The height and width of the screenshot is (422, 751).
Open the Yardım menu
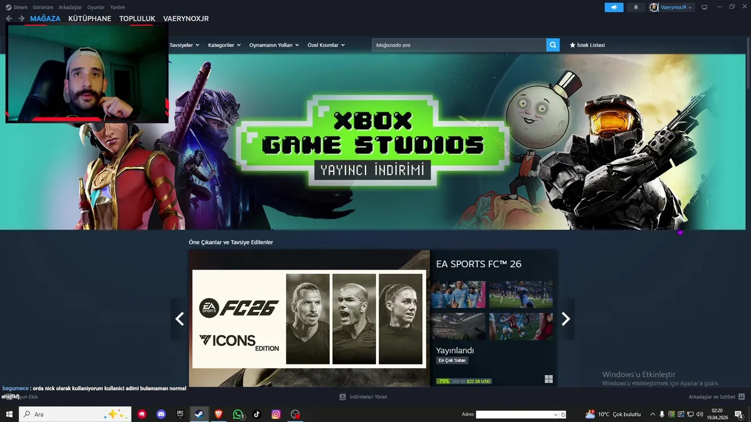(117, 7)
